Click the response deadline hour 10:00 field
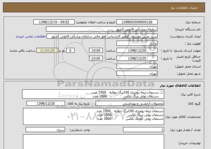This screenshot has width=211, height=149. [x=96, y=51]
